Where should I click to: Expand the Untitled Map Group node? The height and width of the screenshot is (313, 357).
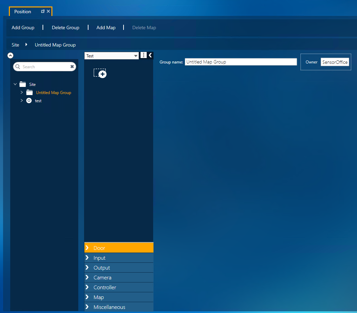(22, 92)
